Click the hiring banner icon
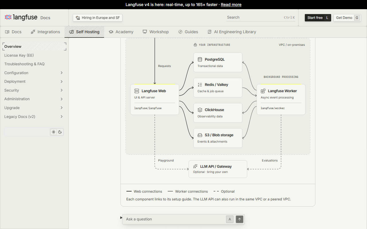The image size is (367, 229). [x=78, y=18]
